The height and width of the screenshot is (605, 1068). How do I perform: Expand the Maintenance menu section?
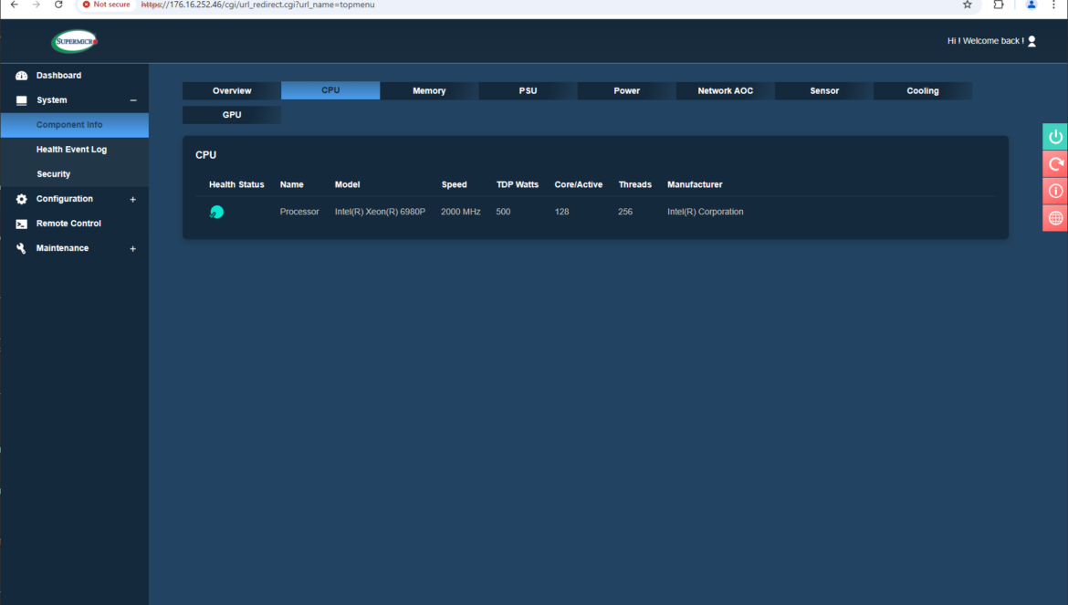pos(133,249)
